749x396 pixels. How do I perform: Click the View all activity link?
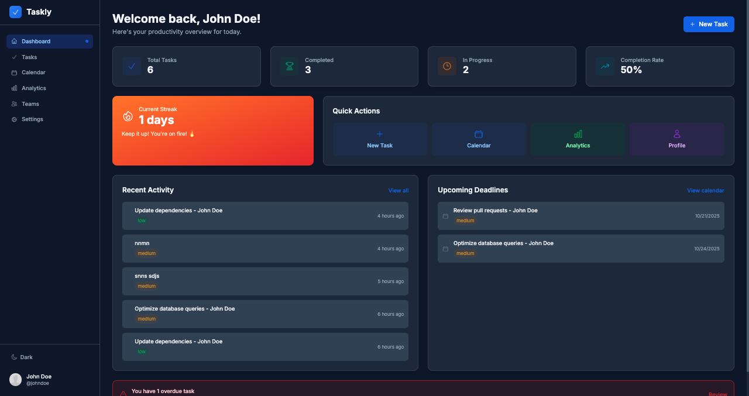point(398,191)
